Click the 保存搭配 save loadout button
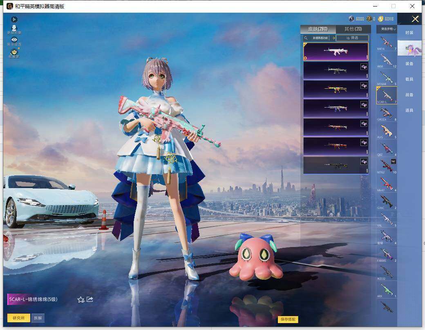Screen dimensions: 425x330 click(x=288, y=319)
